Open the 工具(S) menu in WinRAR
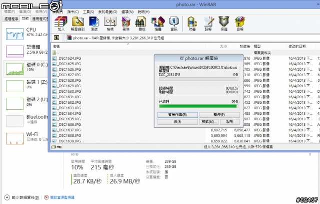This screenshot has width=320, height=204. point(88,12)
